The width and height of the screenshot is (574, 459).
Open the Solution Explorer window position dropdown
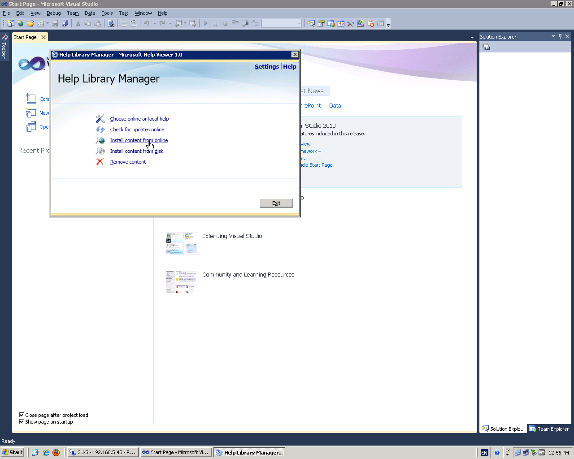553,36
